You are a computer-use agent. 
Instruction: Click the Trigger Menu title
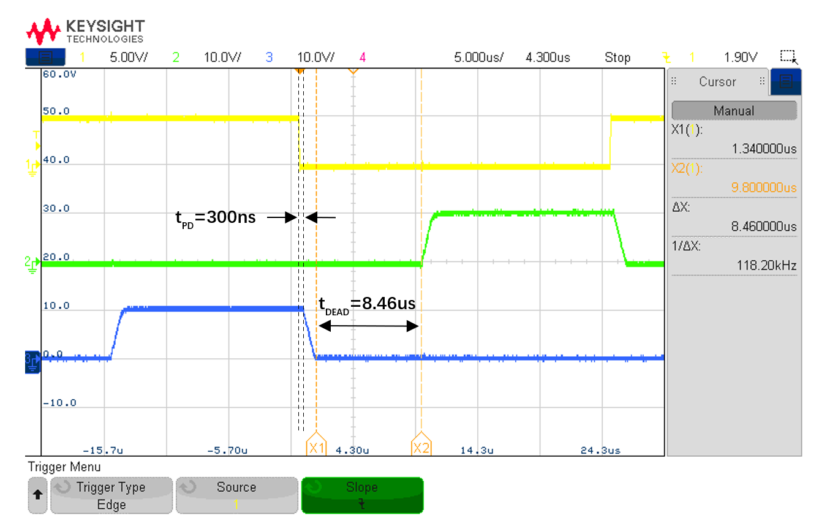(x=64, y=467)
